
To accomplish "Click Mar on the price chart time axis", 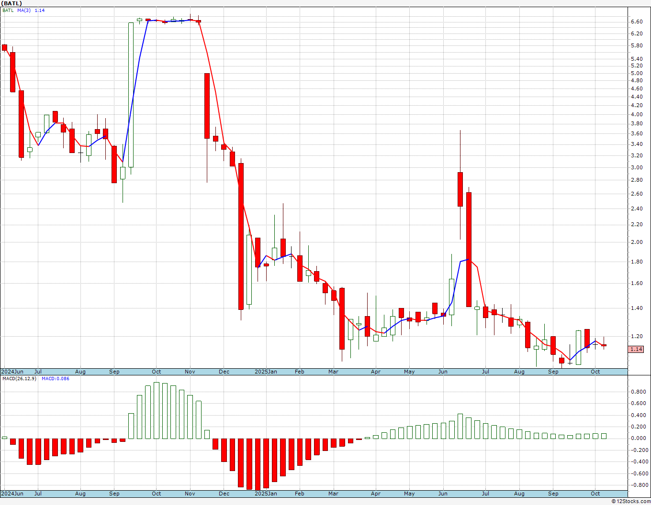I will pos(334,372).
